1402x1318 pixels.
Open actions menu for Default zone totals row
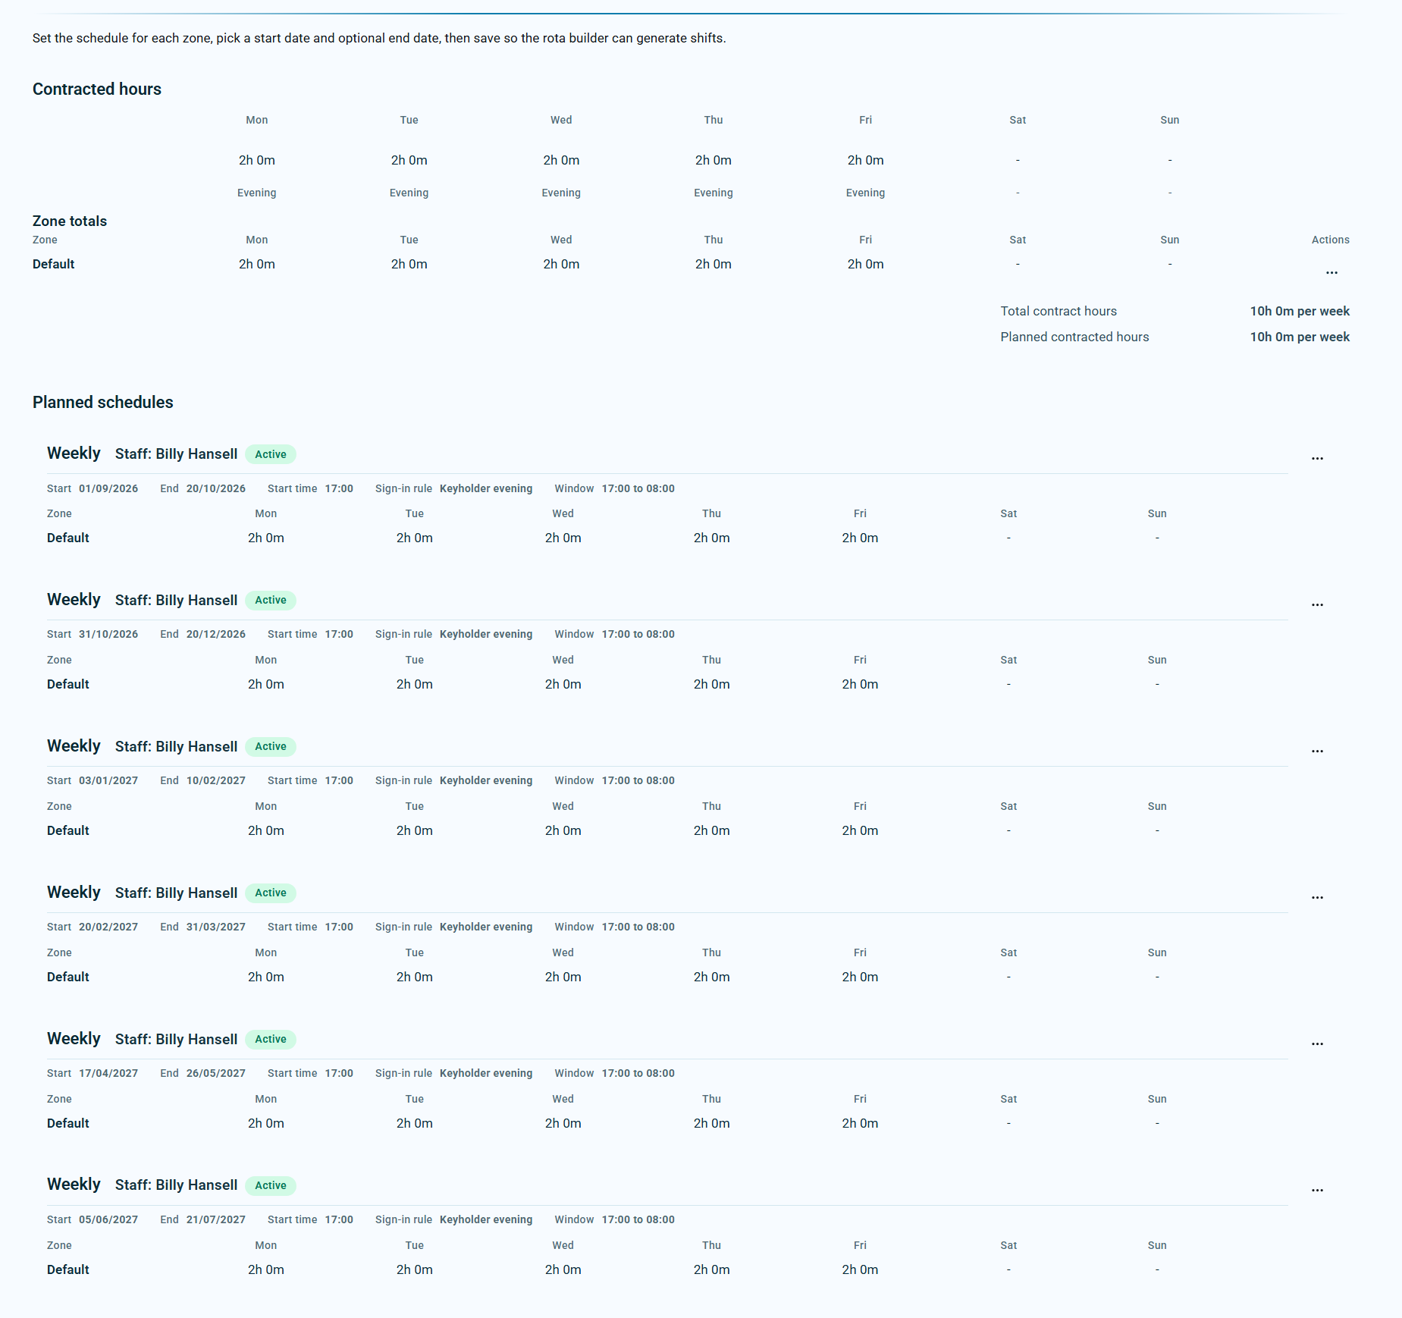[1331, 271]
